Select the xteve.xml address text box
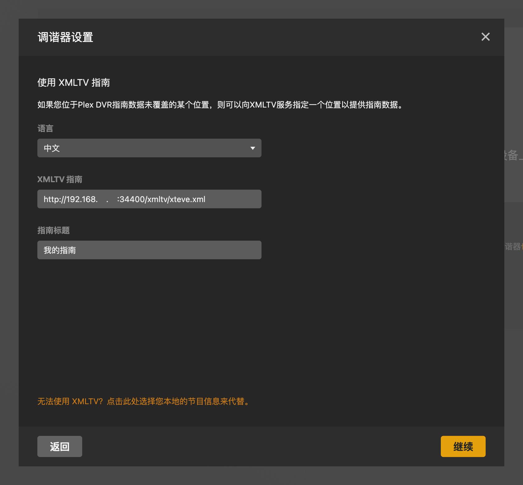The width and height of the screenshot is (523, 485). point(149,199)
